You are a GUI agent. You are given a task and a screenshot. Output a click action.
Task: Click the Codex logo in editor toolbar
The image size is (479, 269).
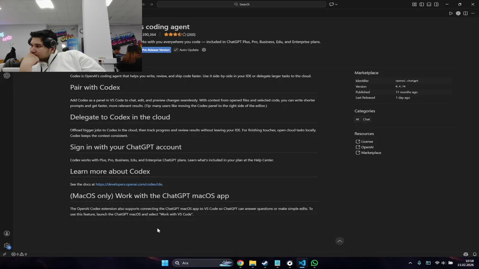(x=458, y=13)
